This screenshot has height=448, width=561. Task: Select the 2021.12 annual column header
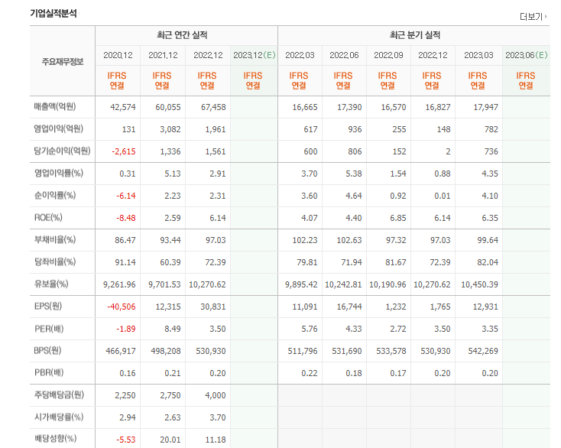tap(163, 55)
